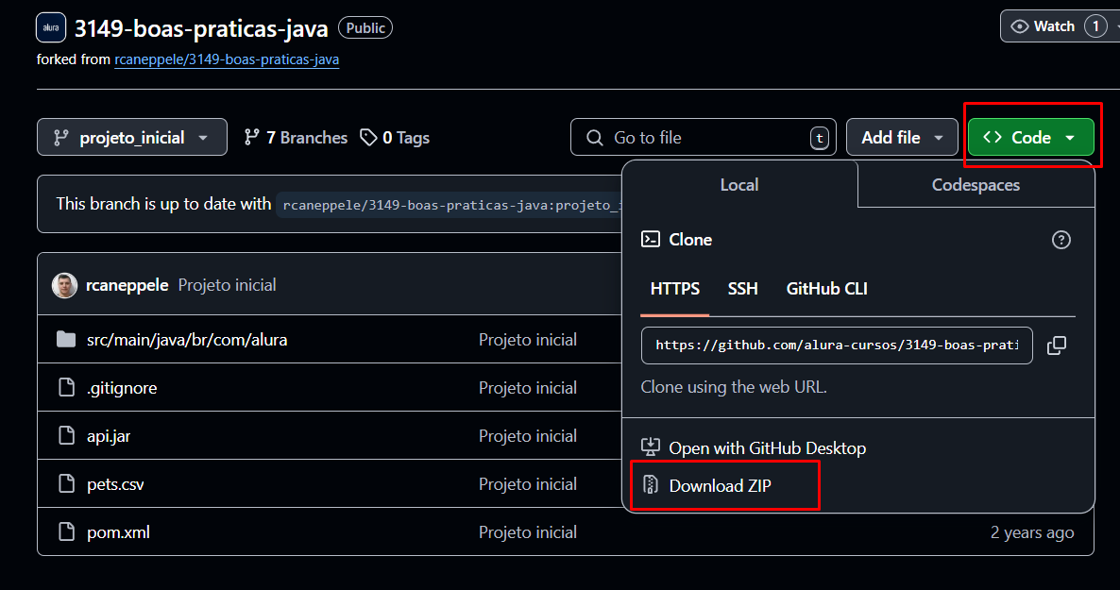Select the SSH clone tab
Viewport: 1120px width, 590px height.
(743, 289)
